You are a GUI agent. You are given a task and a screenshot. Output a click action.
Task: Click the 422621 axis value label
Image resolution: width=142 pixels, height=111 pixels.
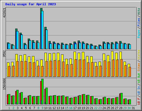(x=4, y=13)
